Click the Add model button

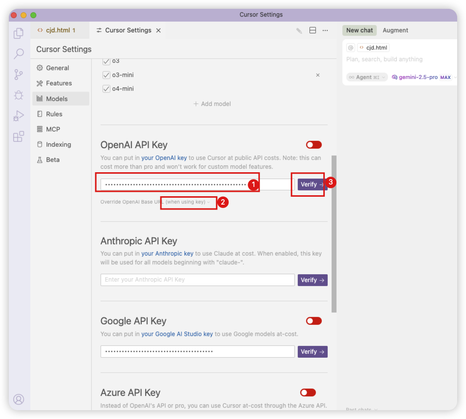(x=212, y=104)
